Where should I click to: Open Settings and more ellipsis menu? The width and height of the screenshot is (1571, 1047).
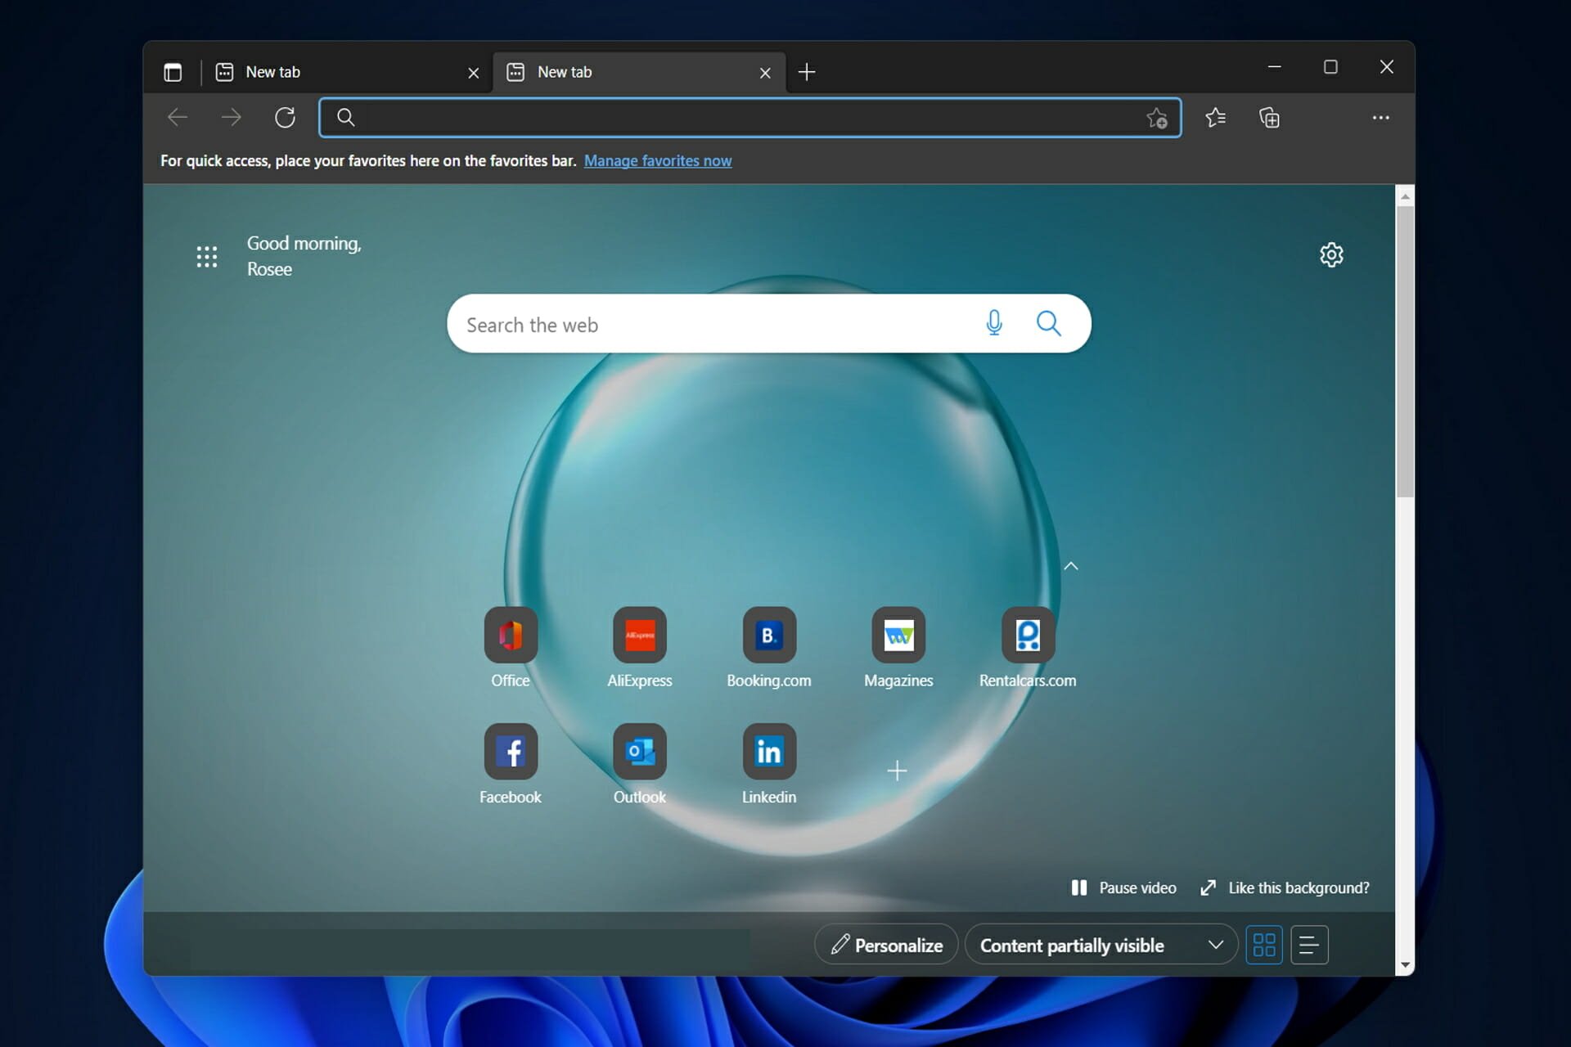pos(1381,118)
